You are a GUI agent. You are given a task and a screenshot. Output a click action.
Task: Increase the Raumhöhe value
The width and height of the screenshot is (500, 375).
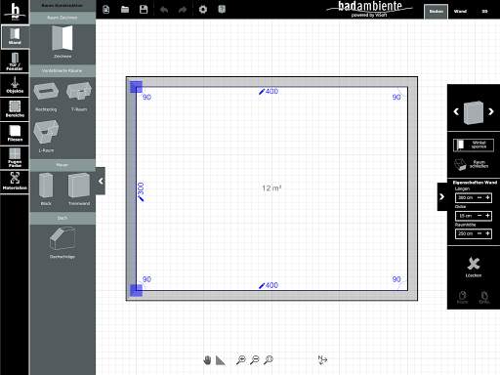click(487, 233)
